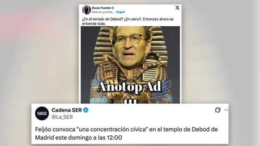The image size is (260, 146).
Task: Click the face with glasses in meme
Action: pos(130,48)
